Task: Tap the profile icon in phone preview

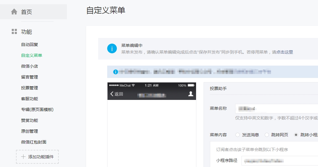Action: pos(190,94)
